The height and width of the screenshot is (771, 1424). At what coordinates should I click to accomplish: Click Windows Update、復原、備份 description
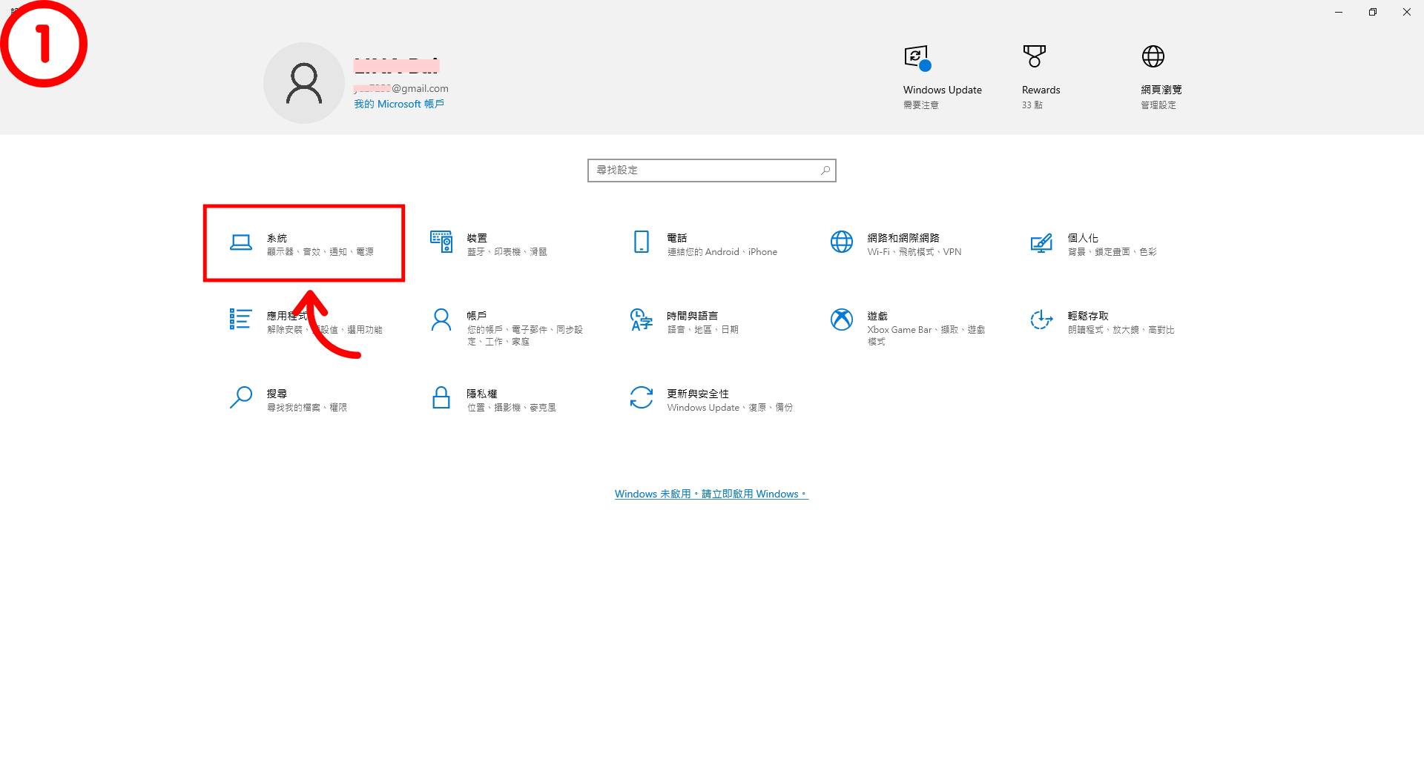point(730,408)
